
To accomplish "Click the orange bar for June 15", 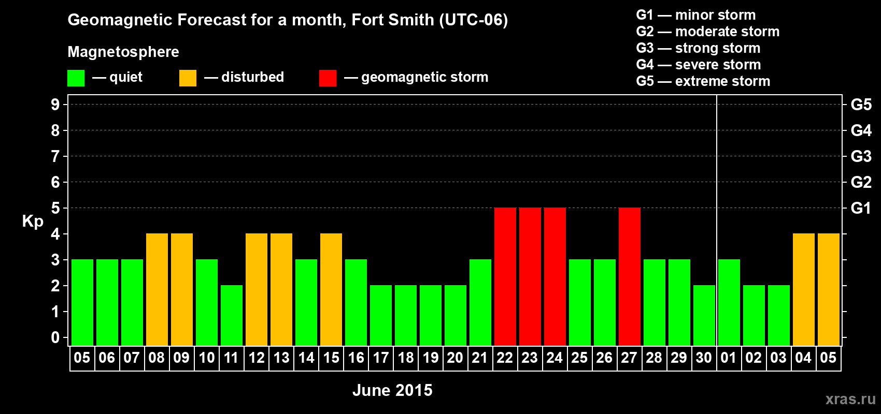I will pos(331,289).
